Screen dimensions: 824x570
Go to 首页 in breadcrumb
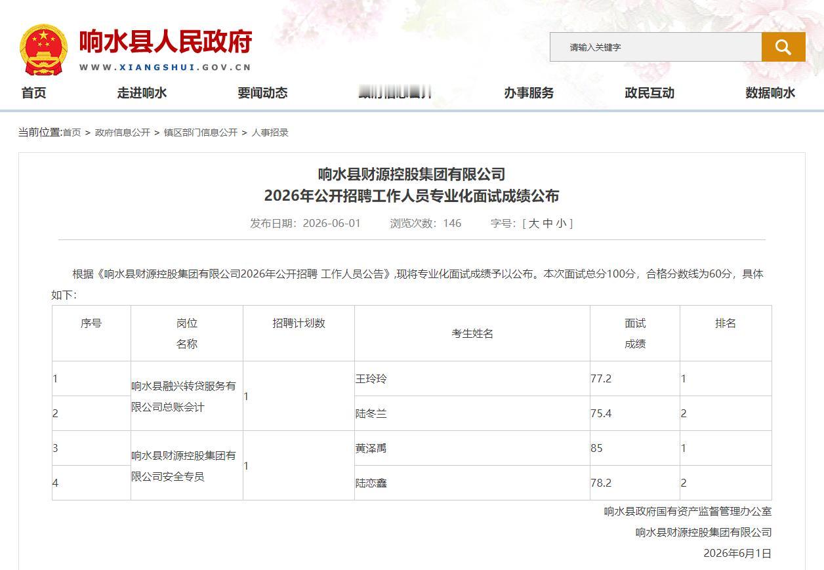(x=72, y=132)
